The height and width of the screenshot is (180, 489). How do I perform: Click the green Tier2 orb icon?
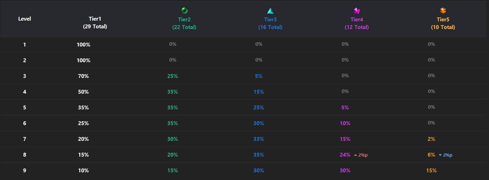click(184, 10)
